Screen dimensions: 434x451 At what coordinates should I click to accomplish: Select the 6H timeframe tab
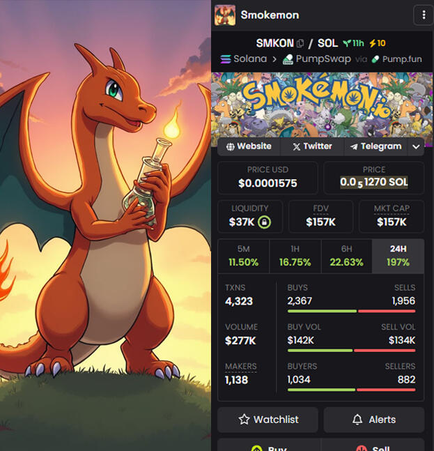(x=346, y=256)
